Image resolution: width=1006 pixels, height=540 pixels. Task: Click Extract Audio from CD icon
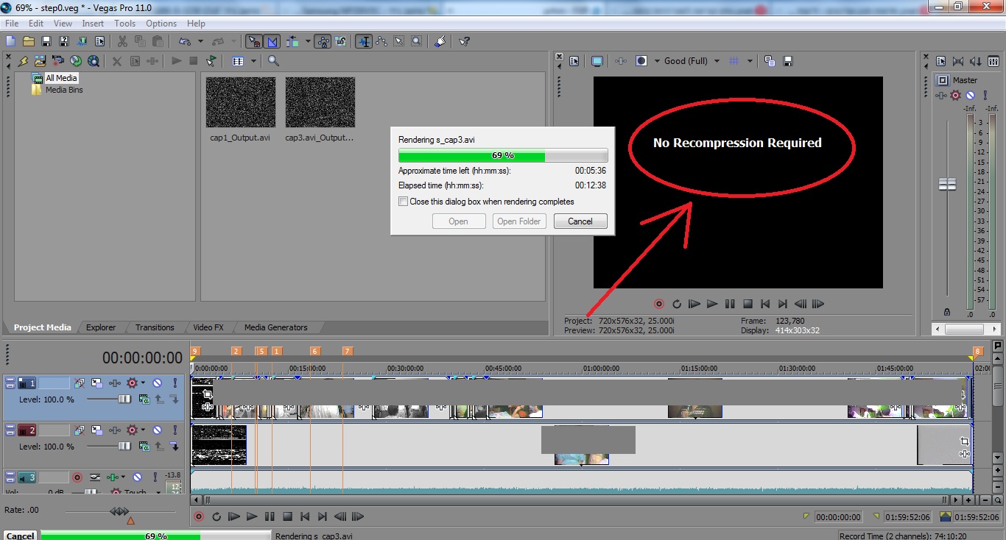75,61
